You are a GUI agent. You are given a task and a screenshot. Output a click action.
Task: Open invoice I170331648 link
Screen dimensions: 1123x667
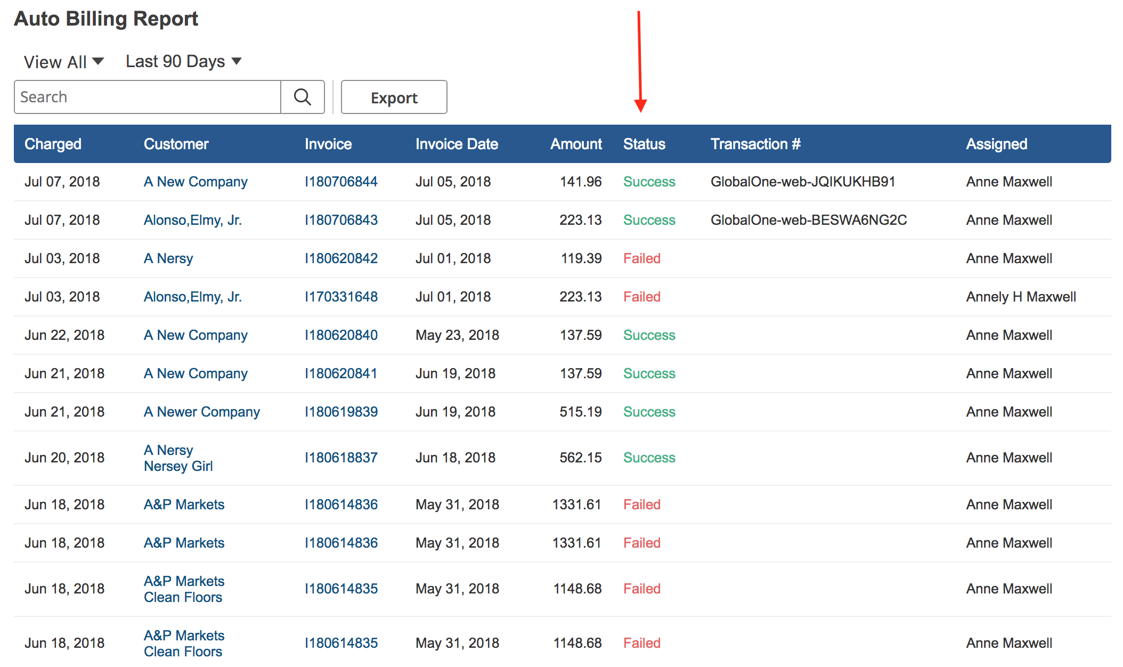(341, 297)
